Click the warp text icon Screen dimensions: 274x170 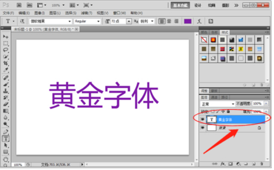tap(199, 21)
